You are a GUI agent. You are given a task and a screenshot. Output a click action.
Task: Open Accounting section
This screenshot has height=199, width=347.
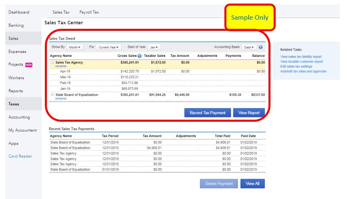(19, 117)
